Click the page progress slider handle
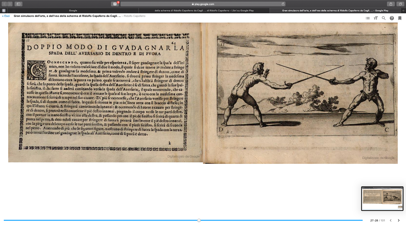Screen dimensions: 406x228 [x=199, y=220]
